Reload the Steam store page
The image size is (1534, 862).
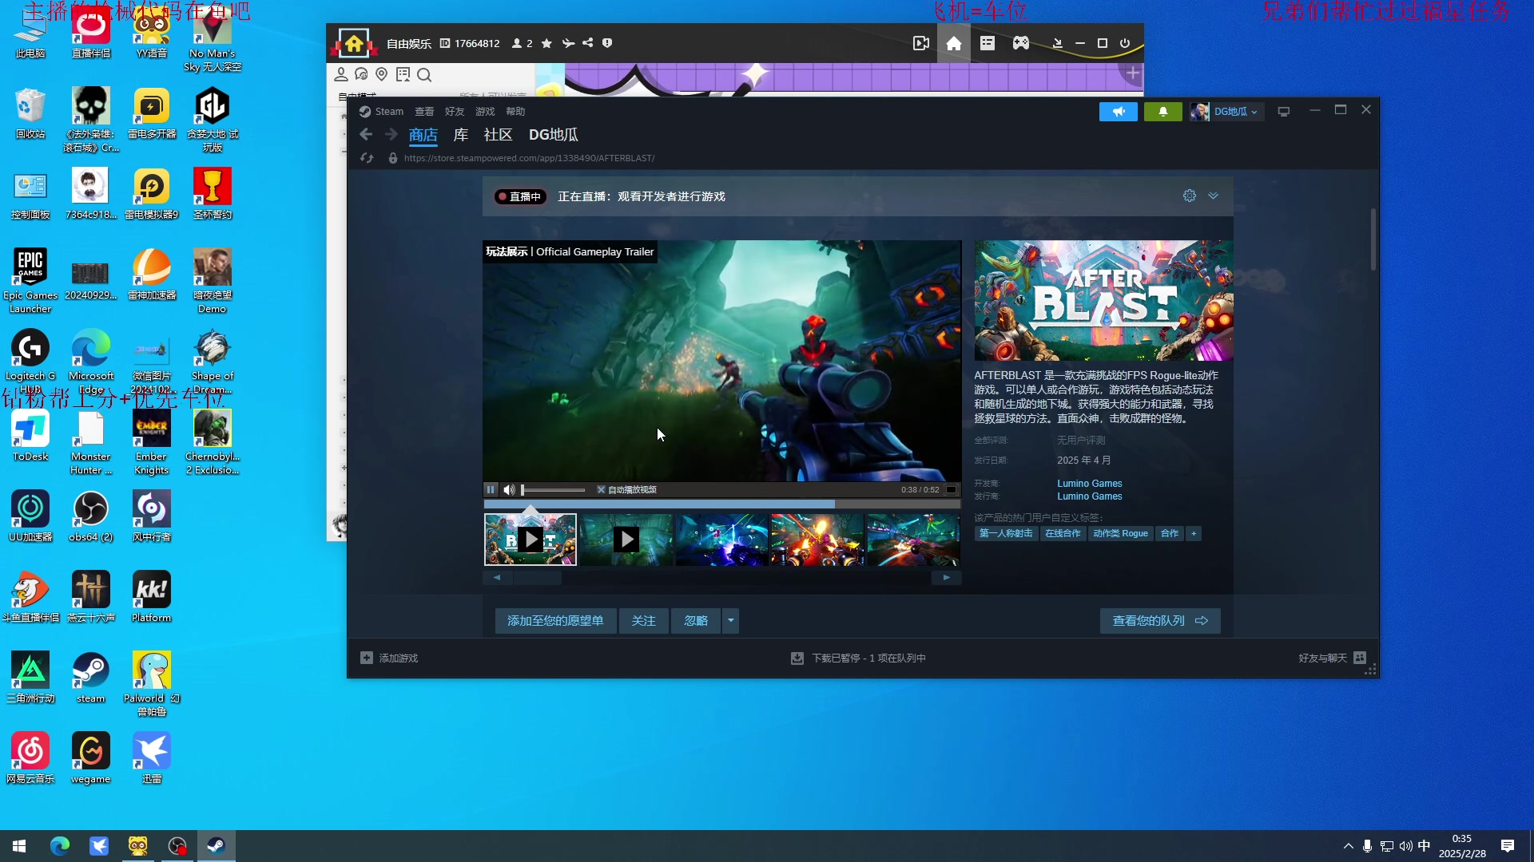tap(367, 158)
